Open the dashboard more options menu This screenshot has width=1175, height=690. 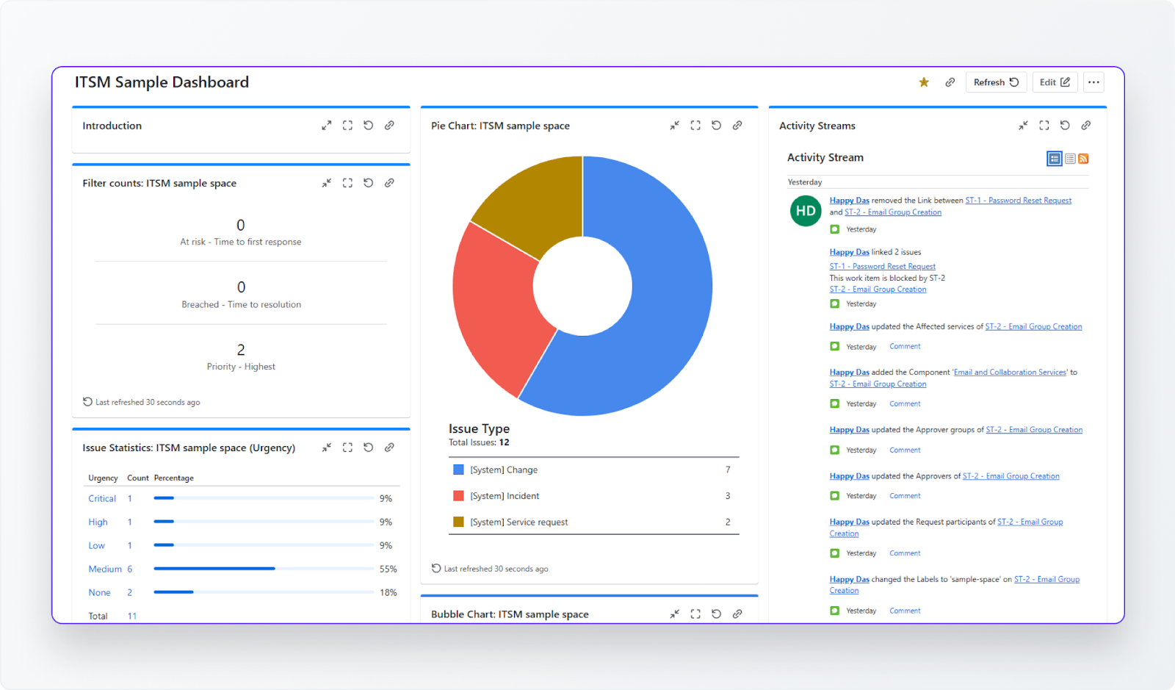point(1093,82)
